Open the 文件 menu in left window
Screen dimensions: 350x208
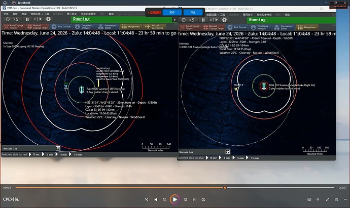6,14
